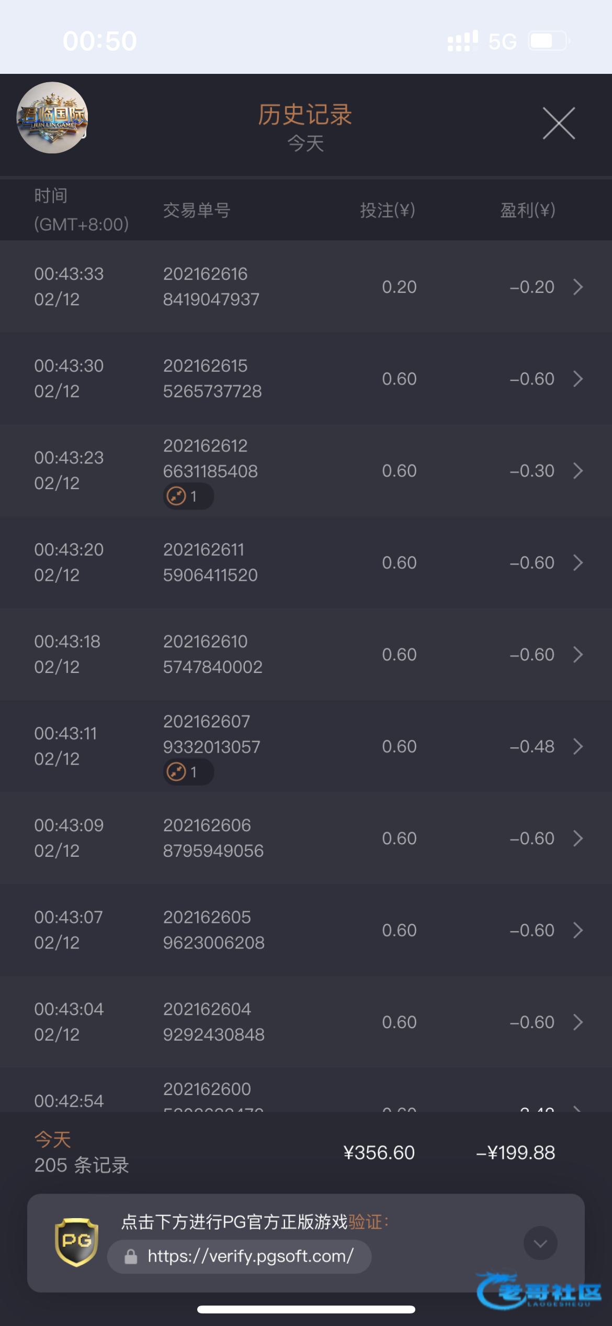
Task: Tap the lock icon beside verify URL
Action: coord(131,1256)
